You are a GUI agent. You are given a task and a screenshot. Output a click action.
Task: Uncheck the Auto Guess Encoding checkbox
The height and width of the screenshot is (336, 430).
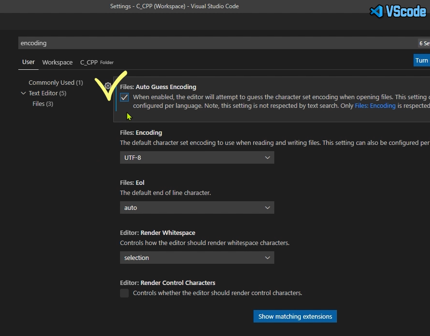pos(124,97)
